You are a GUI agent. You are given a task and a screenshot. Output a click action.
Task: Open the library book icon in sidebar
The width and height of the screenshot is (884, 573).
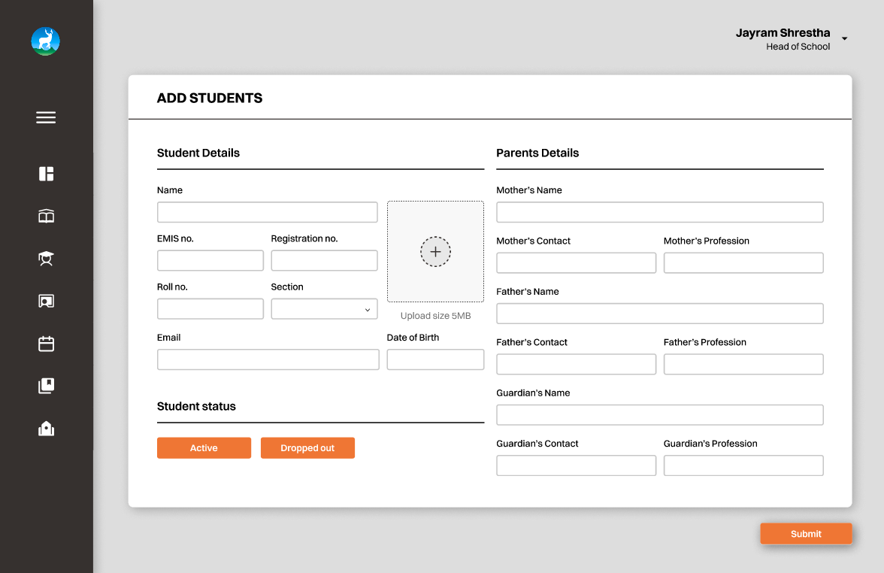(46, 216)
